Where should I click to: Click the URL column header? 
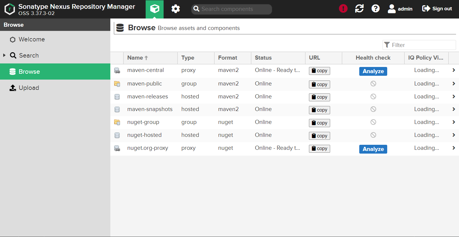point(324,58)
